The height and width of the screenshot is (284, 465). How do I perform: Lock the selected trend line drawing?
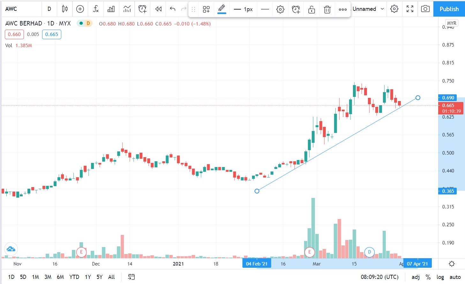(311, 10)
